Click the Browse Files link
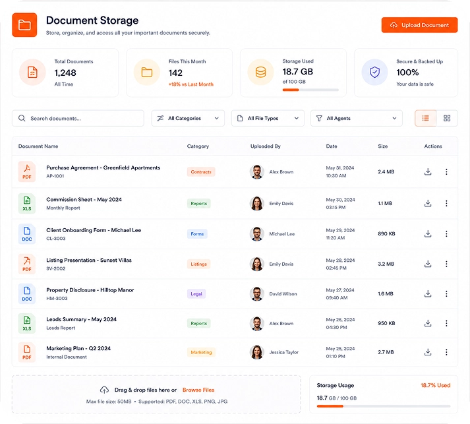Screen dimensions: 470x424 coord(198,390)
